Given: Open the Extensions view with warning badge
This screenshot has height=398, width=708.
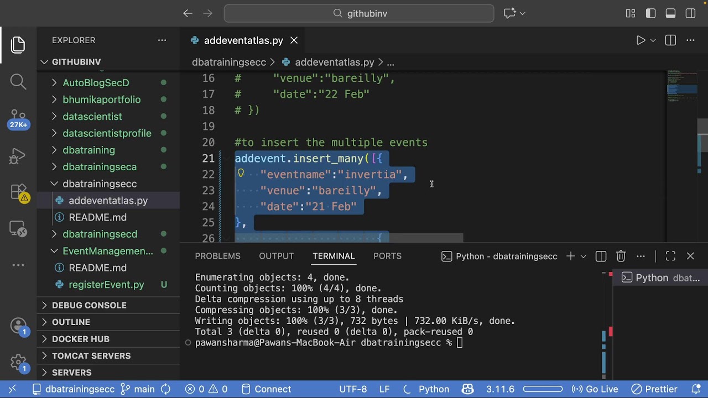Looking at the screenshot, I should click(x=18, y=193).
